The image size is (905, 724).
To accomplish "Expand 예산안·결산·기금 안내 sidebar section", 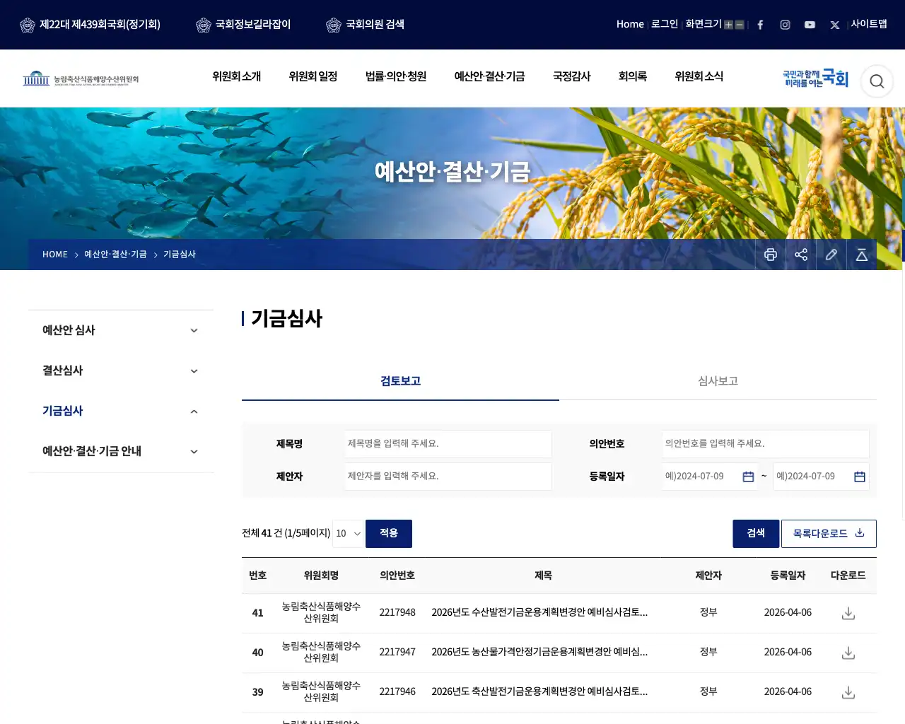I will pyautogui.click(x=121, y=451).
